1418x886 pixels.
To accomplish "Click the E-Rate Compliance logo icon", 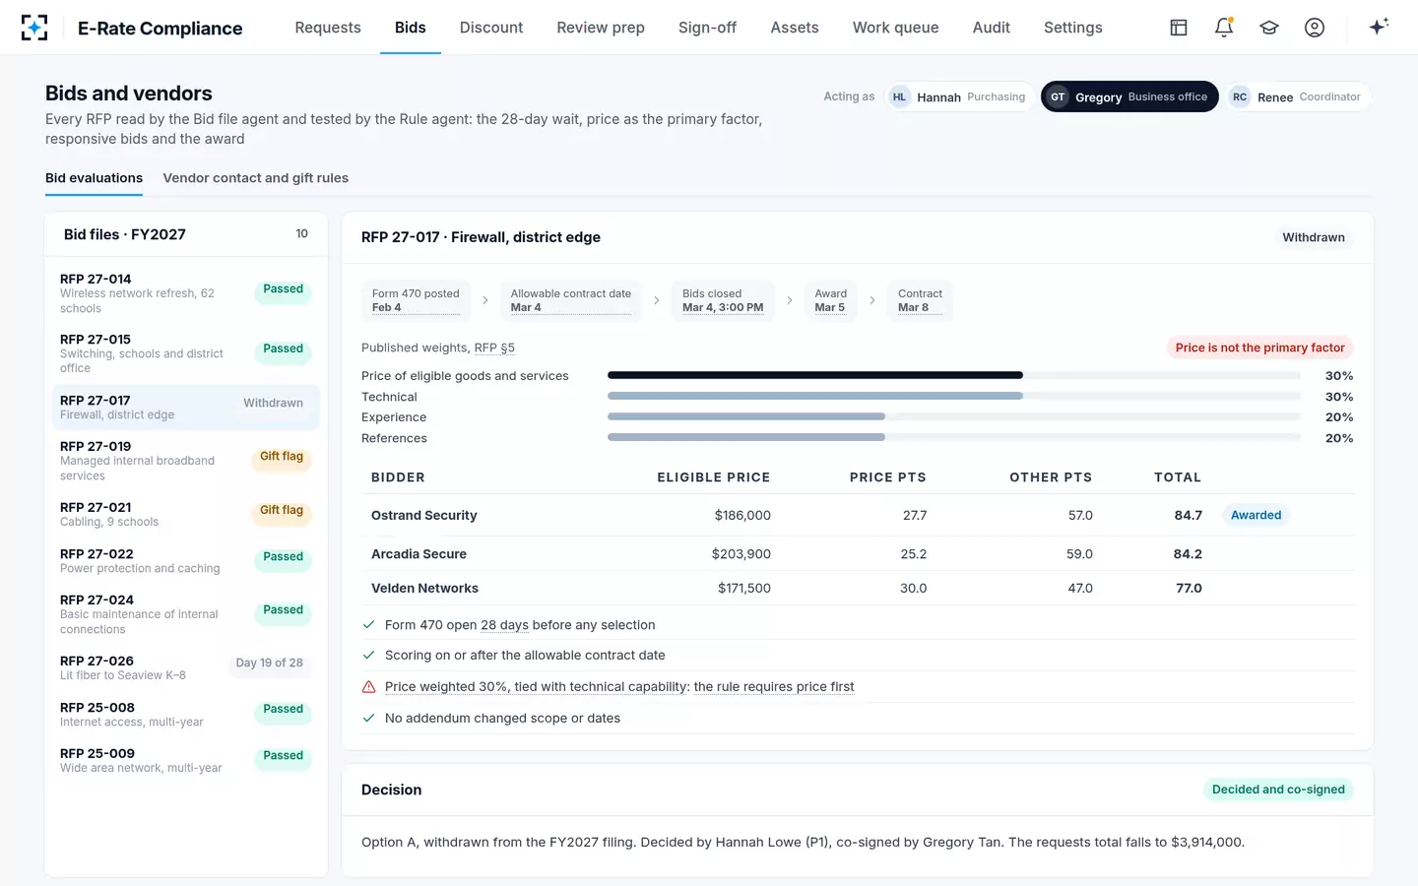I will click(x=34, y=28).
